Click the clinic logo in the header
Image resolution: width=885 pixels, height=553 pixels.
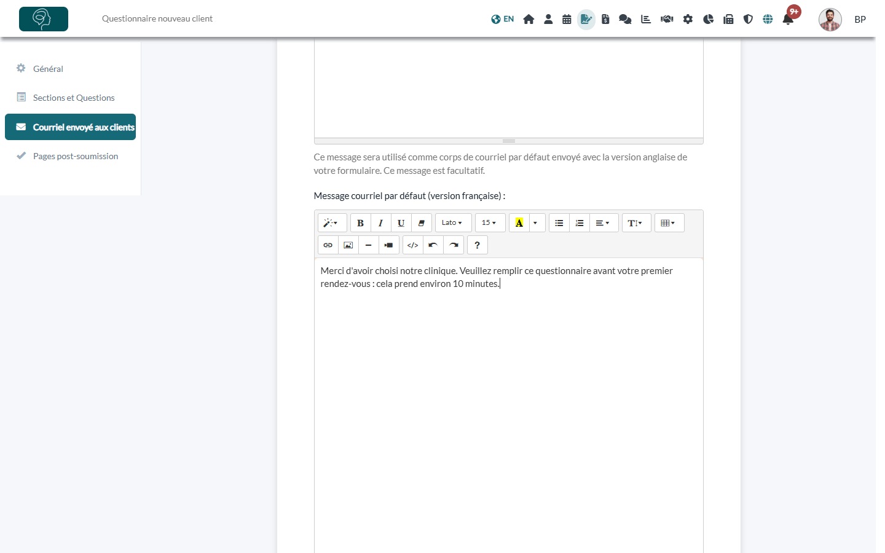click(44, 19)
